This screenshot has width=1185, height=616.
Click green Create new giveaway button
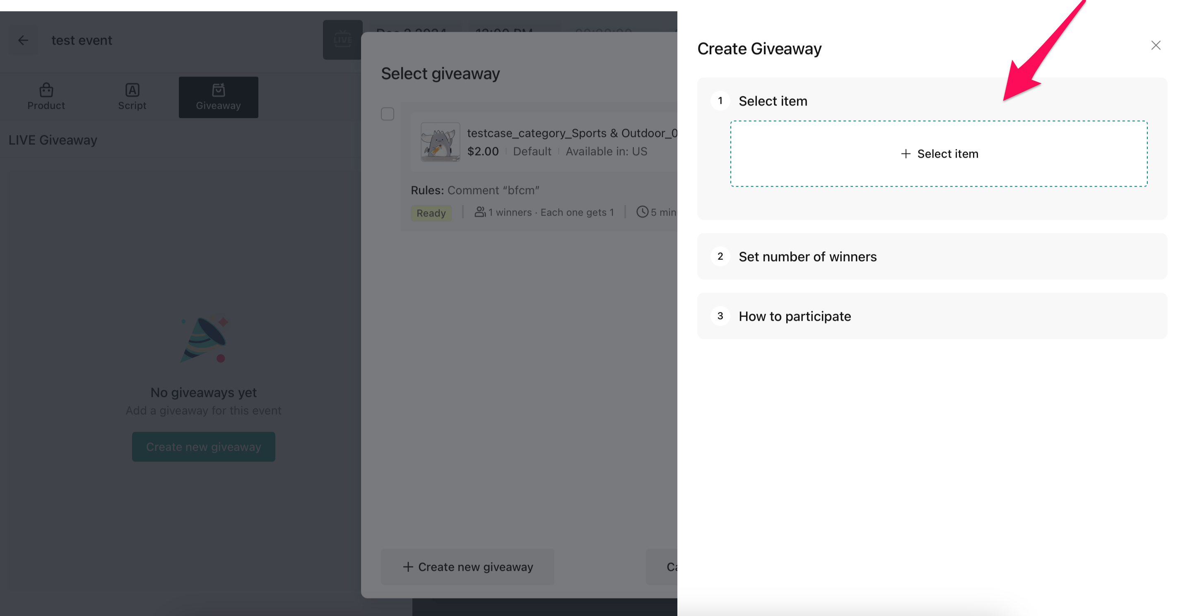pyautogui.click(x=203, y=447)
